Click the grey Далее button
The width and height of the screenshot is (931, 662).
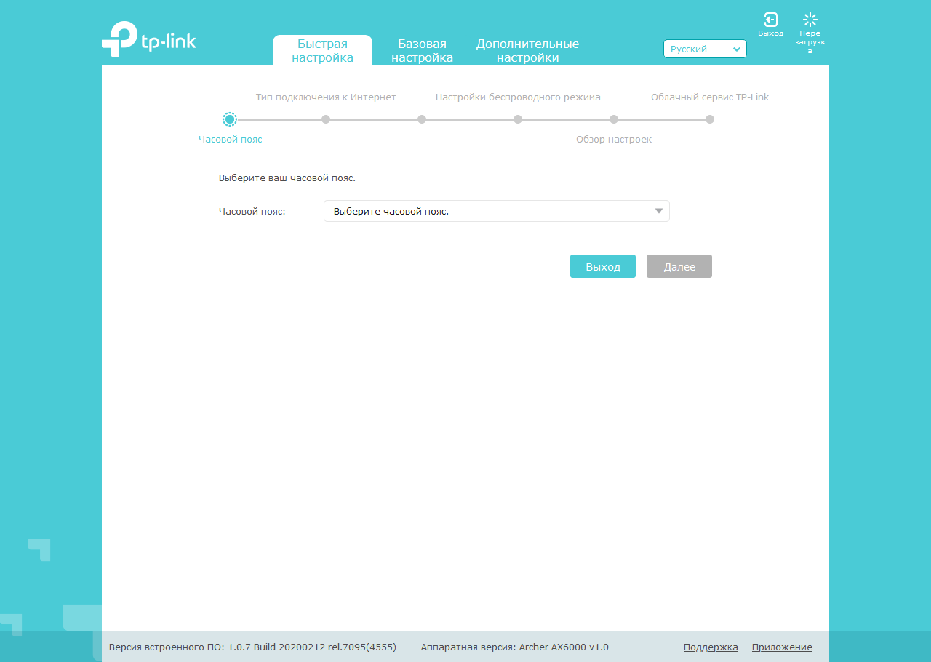[679, 266]
